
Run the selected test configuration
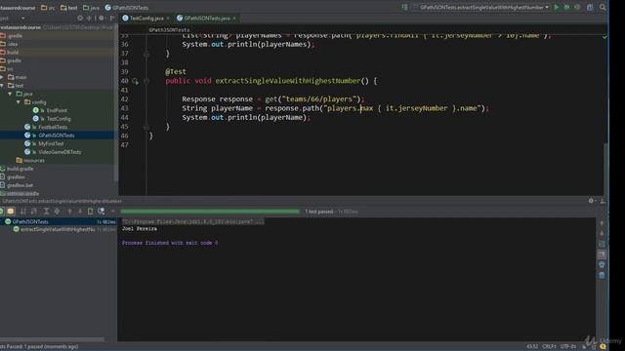click(x=557, y=7)
